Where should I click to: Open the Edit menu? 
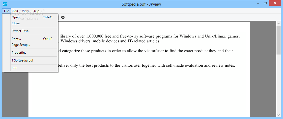click(15, 11)
